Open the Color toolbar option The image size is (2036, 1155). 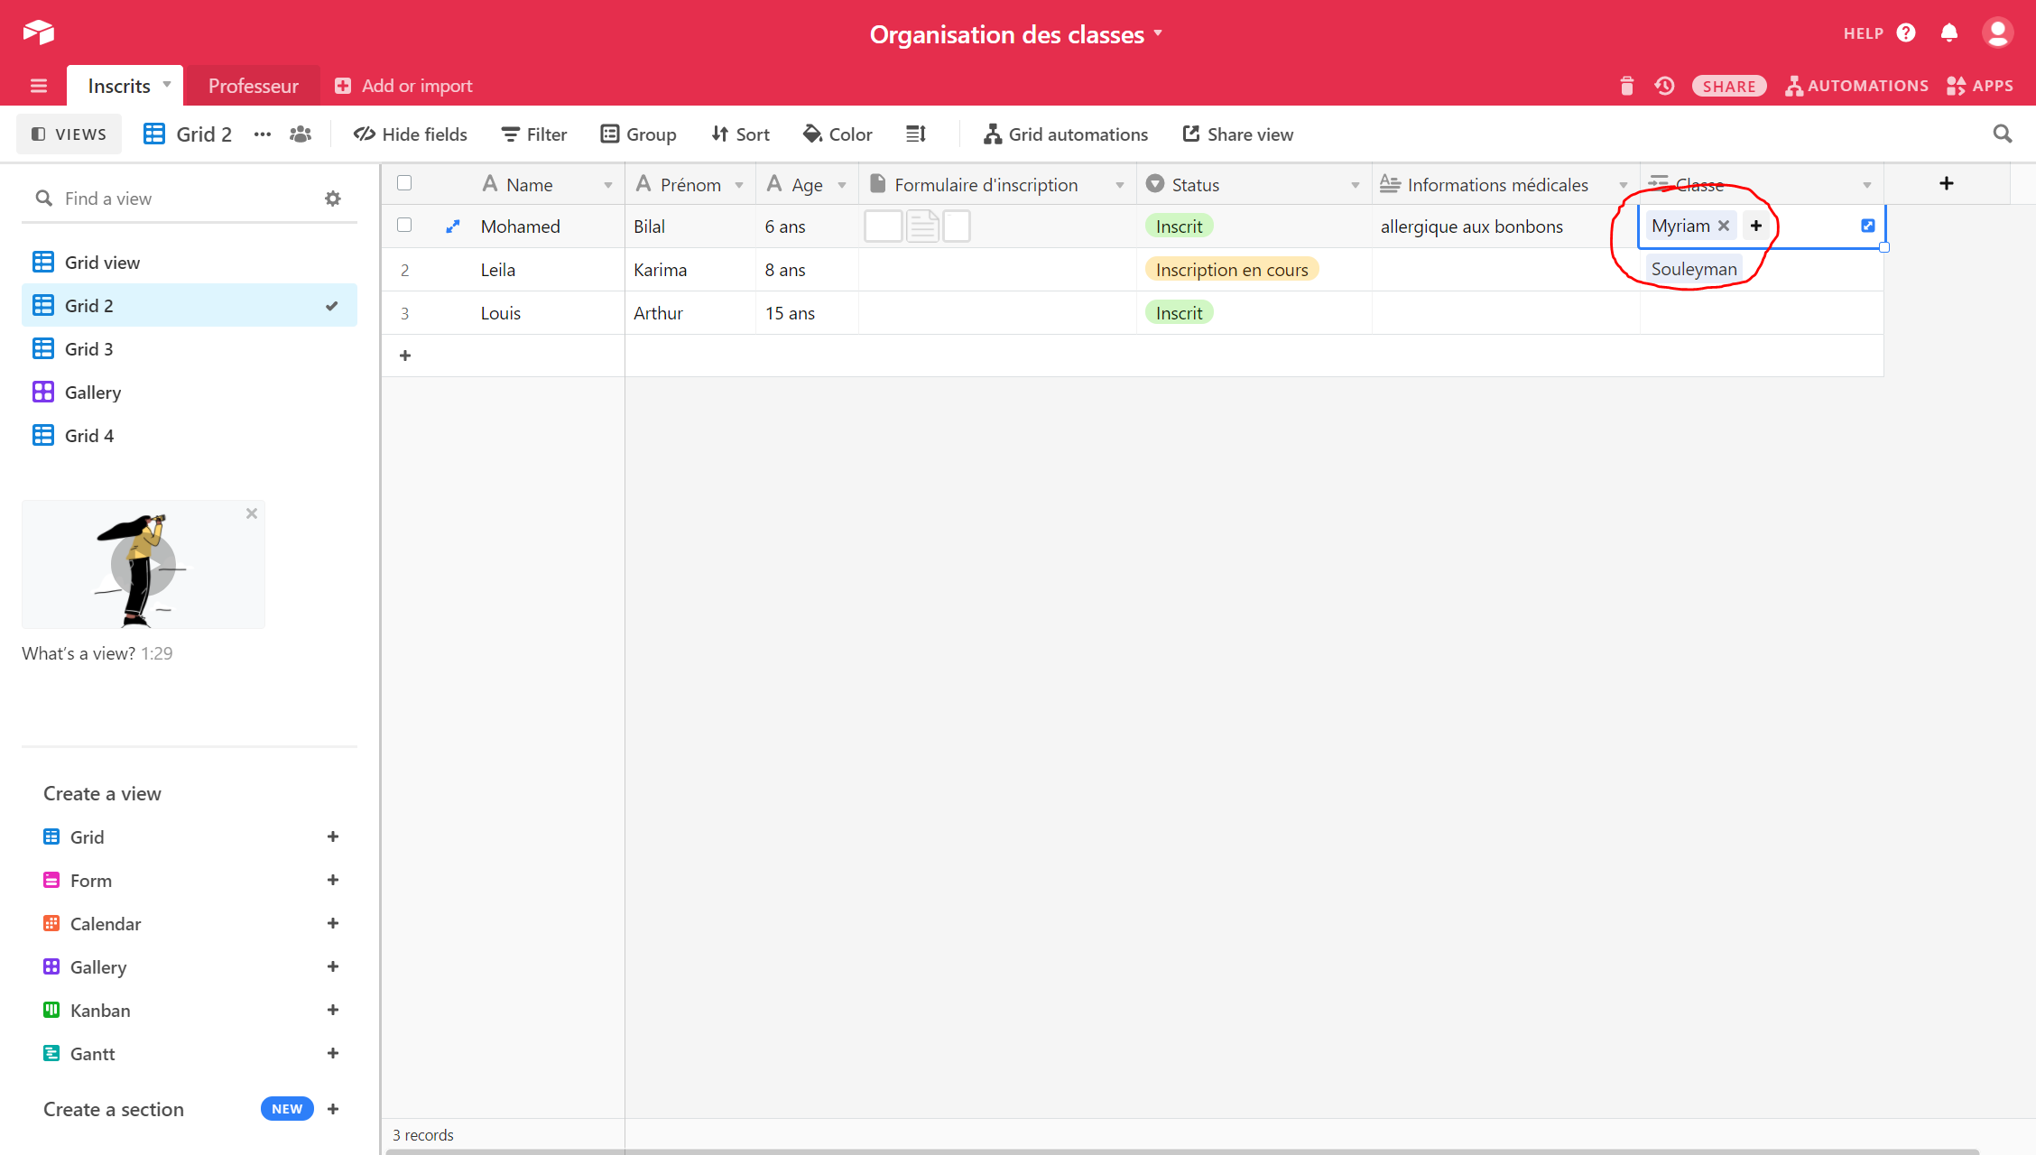point(838,134)
